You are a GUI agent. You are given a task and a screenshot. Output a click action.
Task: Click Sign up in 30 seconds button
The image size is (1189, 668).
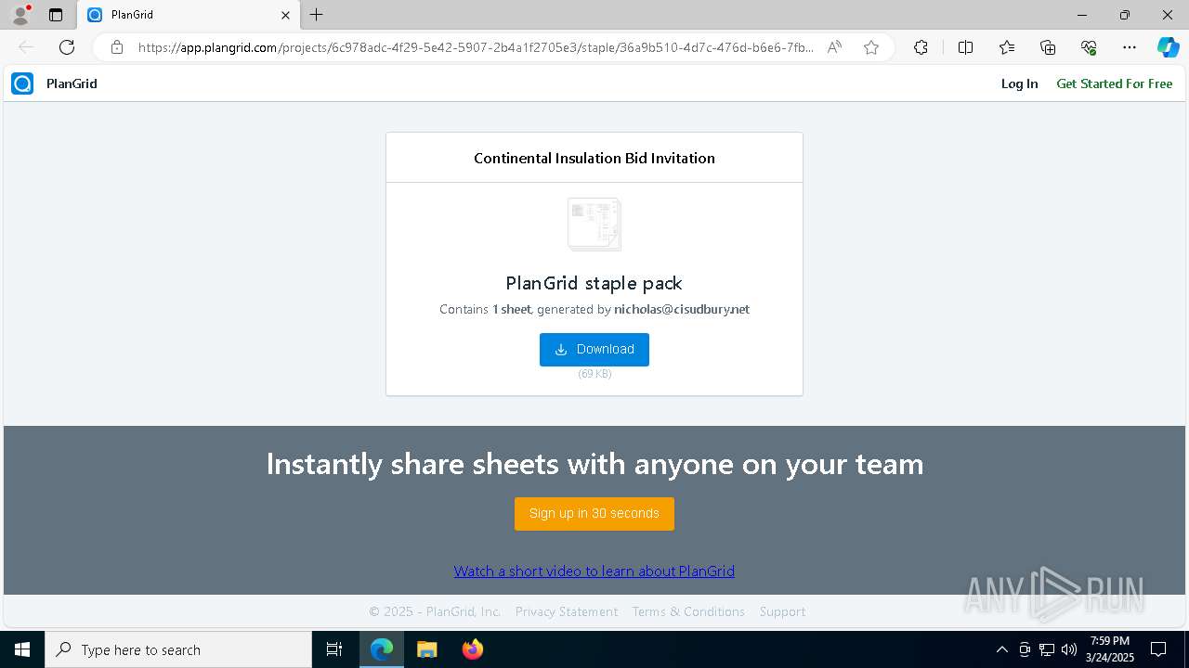coord(594,514)
